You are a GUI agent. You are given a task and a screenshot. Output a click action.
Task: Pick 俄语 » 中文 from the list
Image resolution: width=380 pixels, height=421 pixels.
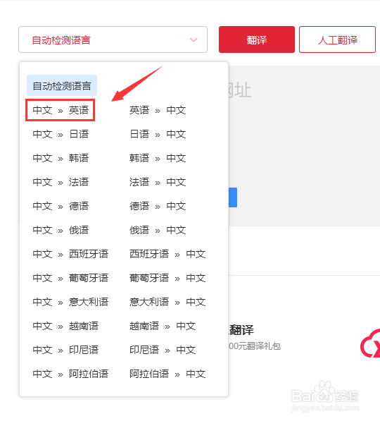(x=158, y=230)
